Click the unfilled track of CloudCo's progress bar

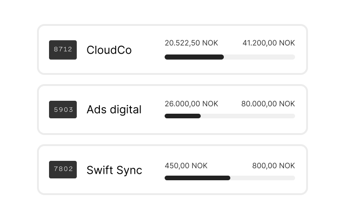click(259, 57)
